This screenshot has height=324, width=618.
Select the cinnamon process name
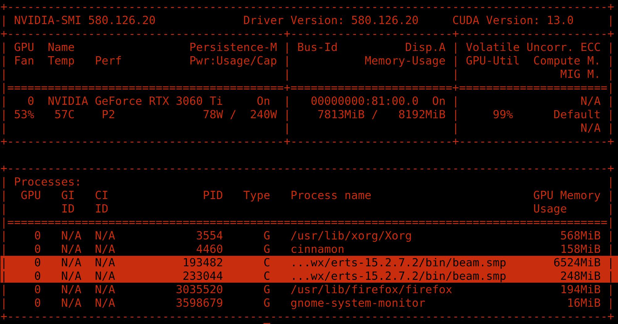pos(317,249)
